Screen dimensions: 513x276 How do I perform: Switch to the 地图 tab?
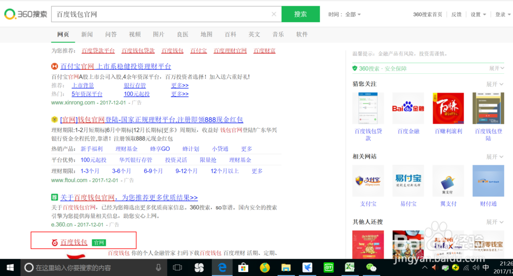206,34
